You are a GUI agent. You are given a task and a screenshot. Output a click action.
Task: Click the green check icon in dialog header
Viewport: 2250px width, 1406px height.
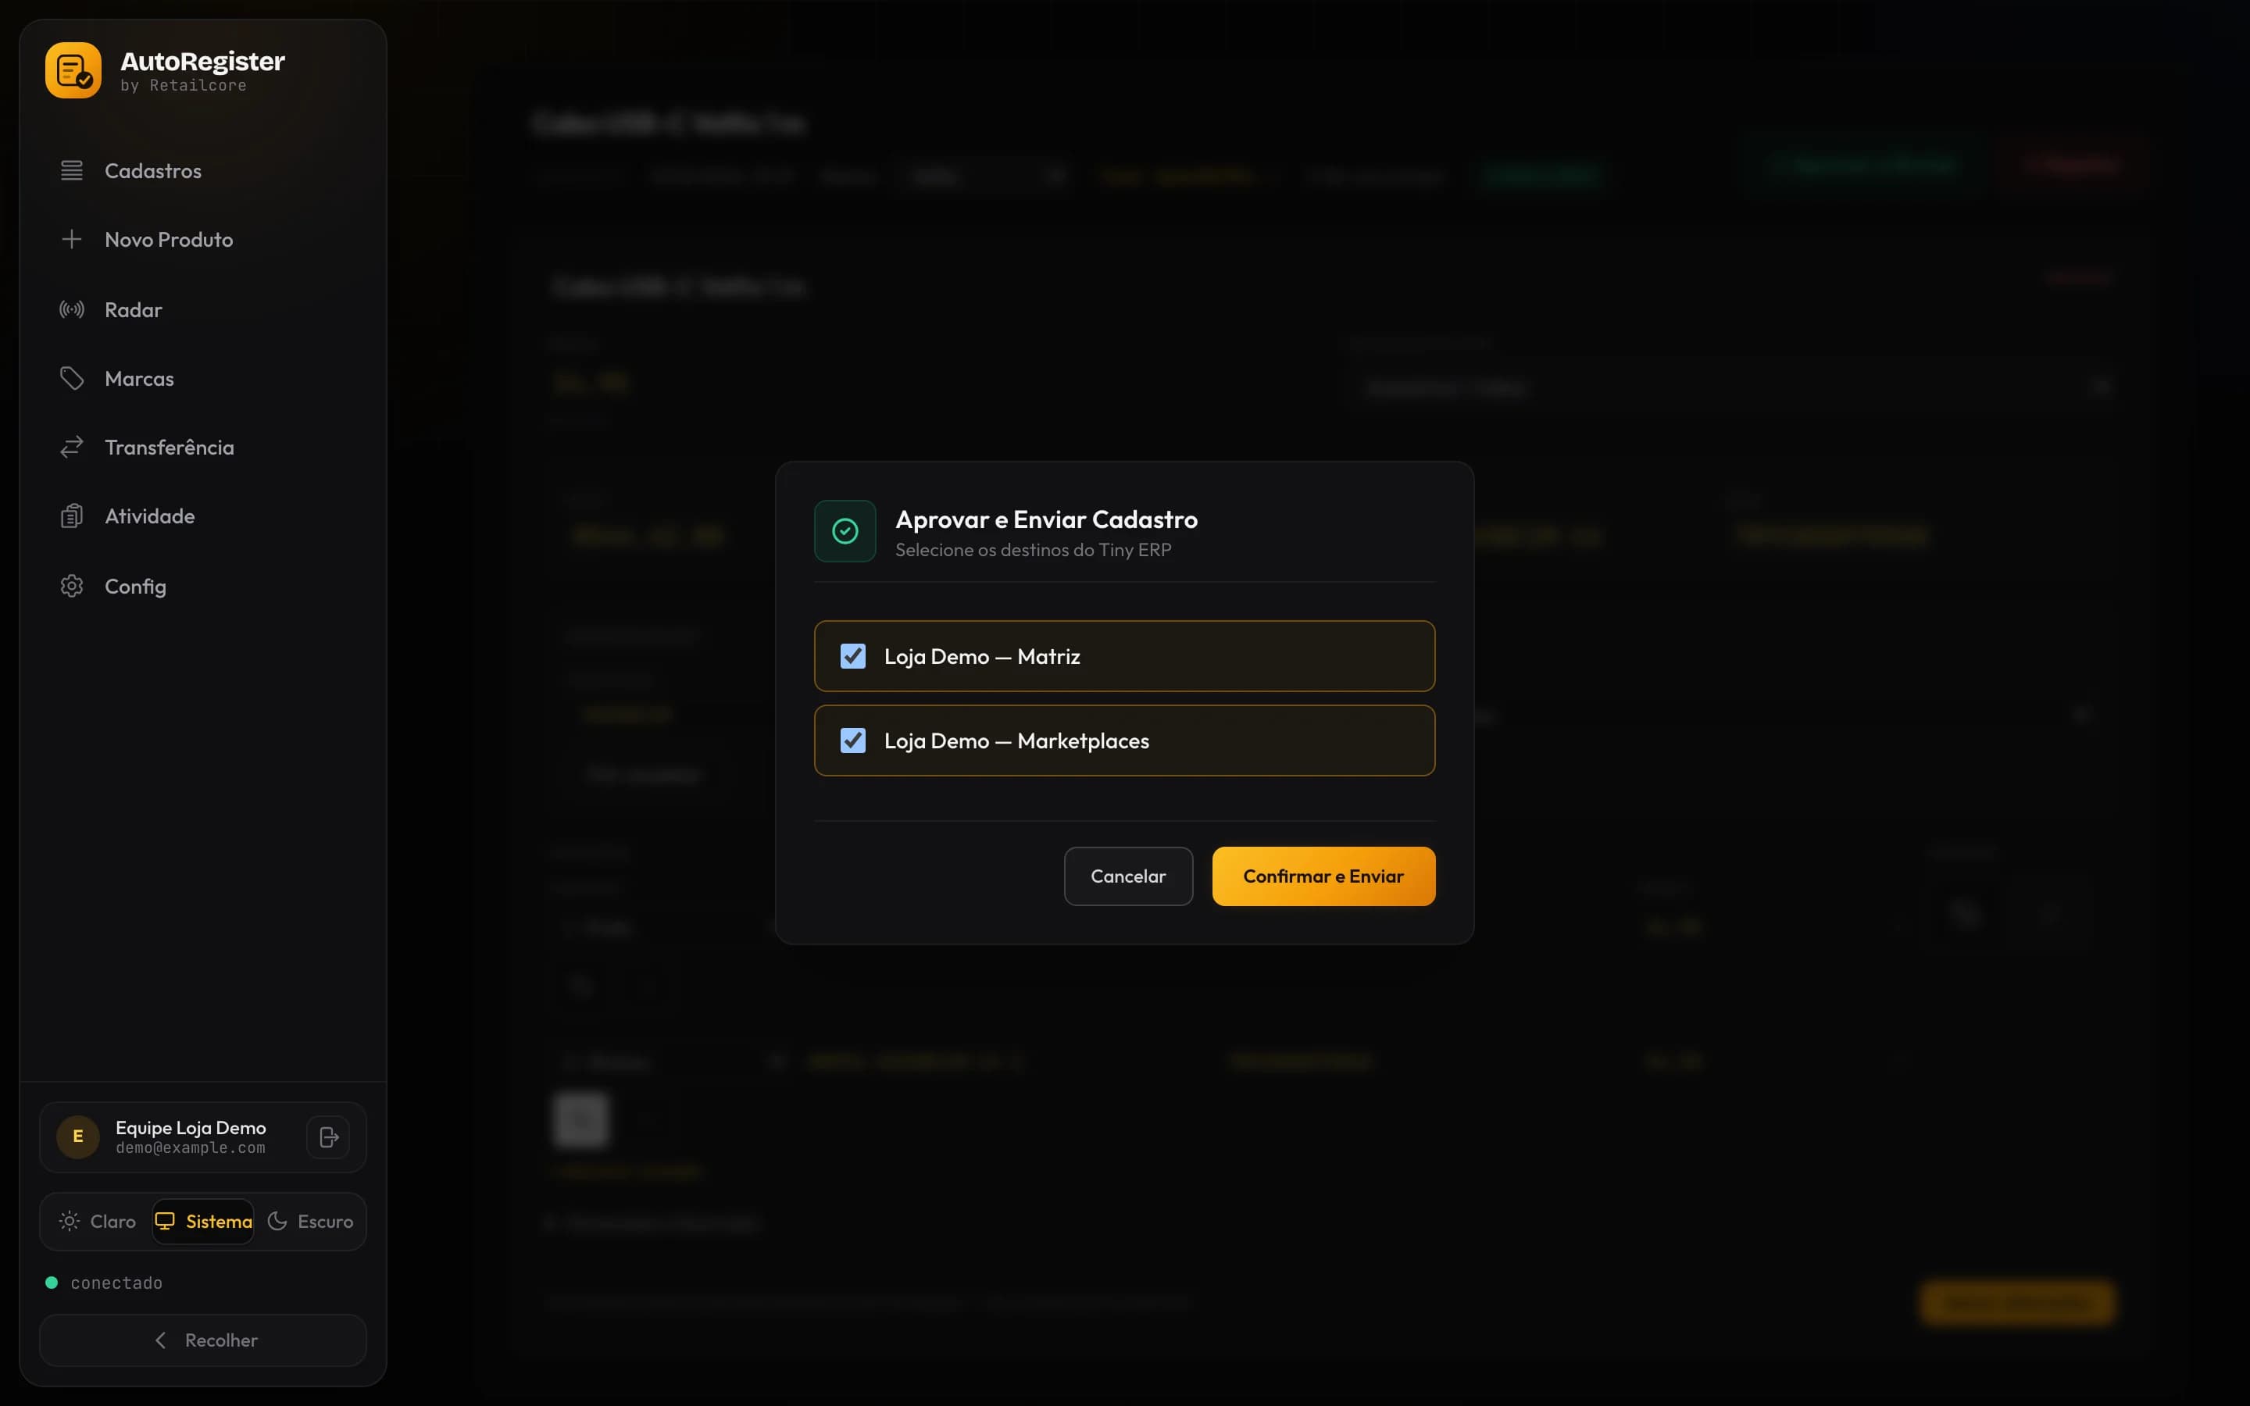click(x=845, y=531)
